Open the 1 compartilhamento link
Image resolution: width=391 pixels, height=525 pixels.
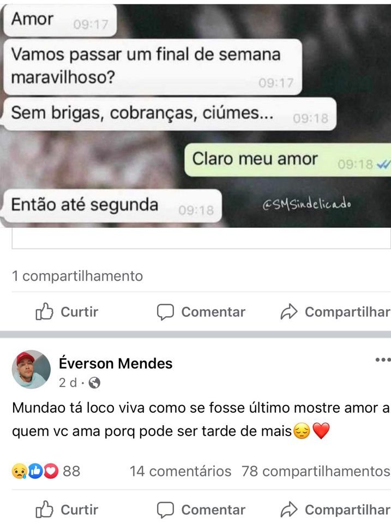77,276
